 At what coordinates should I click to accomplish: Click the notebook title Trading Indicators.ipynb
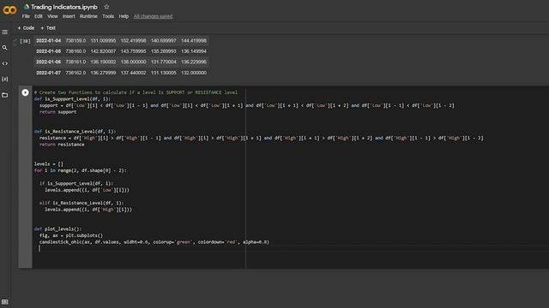(x=64, y=7)
